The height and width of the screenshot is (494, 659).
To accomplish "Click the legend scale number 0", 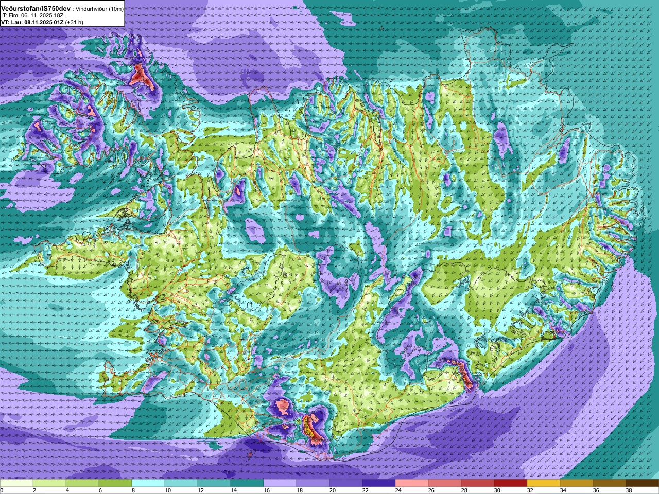I will tap(2, 490).
